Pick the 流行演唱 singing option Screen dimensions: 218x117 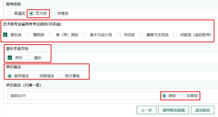tap(60, 76)
